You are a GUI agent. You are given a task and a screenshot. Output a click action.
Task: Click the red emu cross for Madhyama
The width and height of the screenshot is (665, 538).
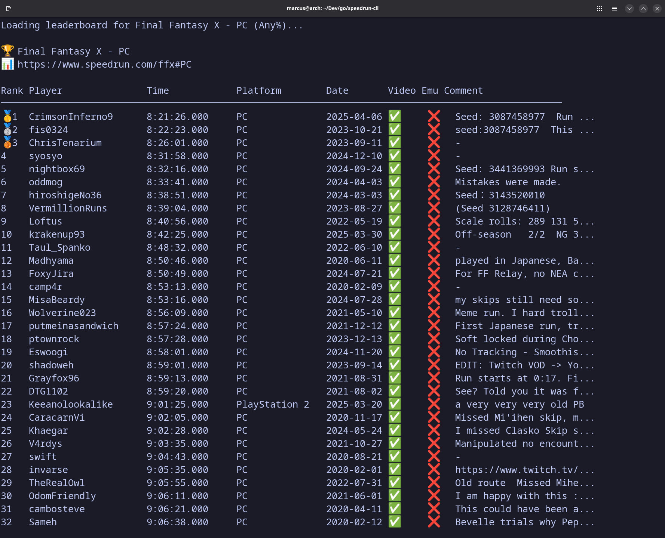(x=434, y=260)
